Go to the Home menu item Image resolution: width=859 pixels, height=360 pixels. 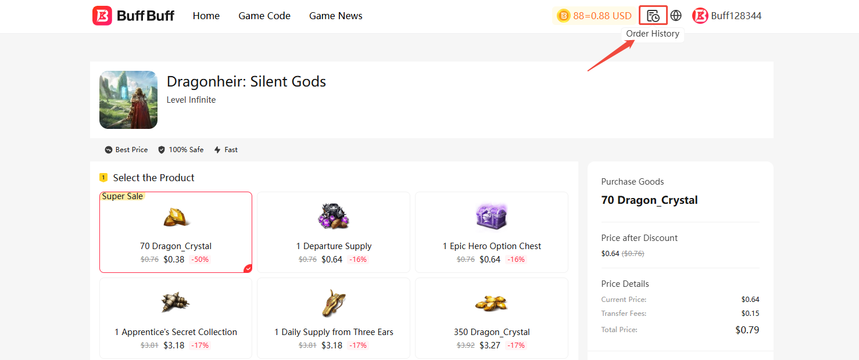[206, 16]
